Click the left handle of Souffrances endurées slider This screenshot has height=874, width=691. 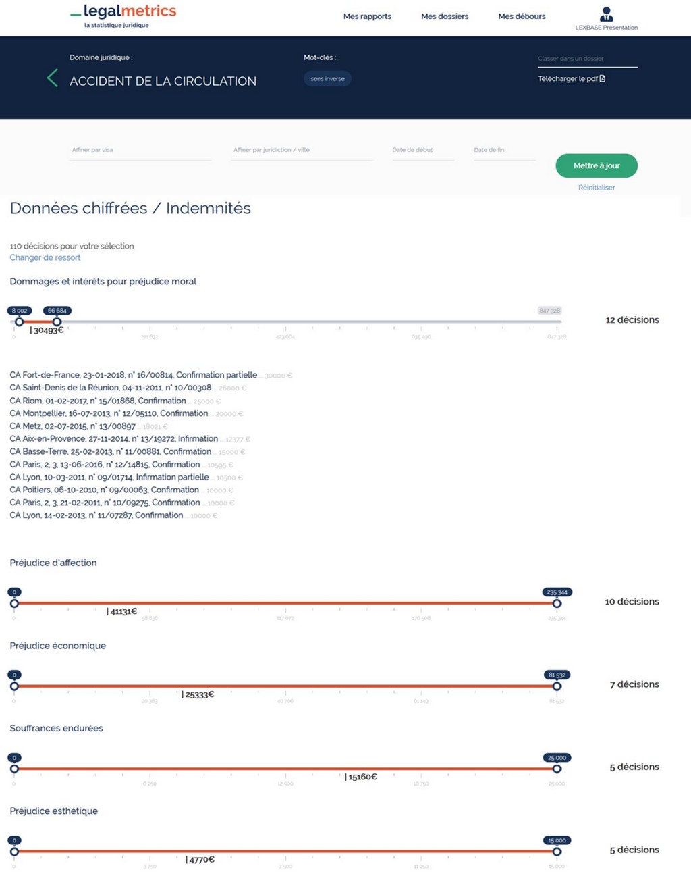(14, 769)
